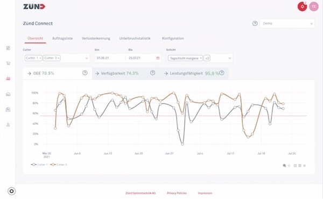
Task: Switch to the Unterbruchstatistik tab
Action: pos(135,38)
